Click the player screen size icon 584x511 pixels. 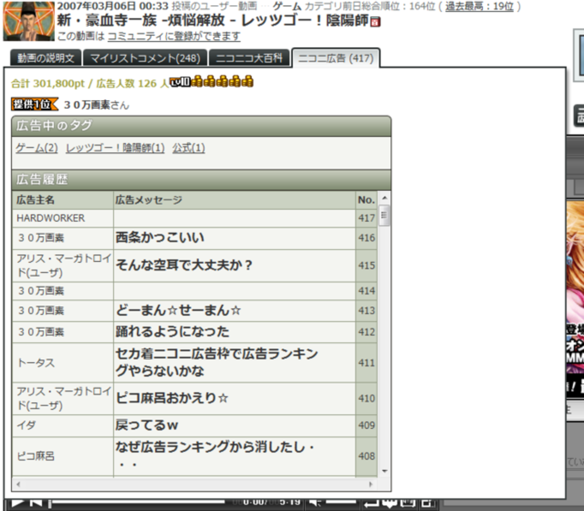click(408, 503)
